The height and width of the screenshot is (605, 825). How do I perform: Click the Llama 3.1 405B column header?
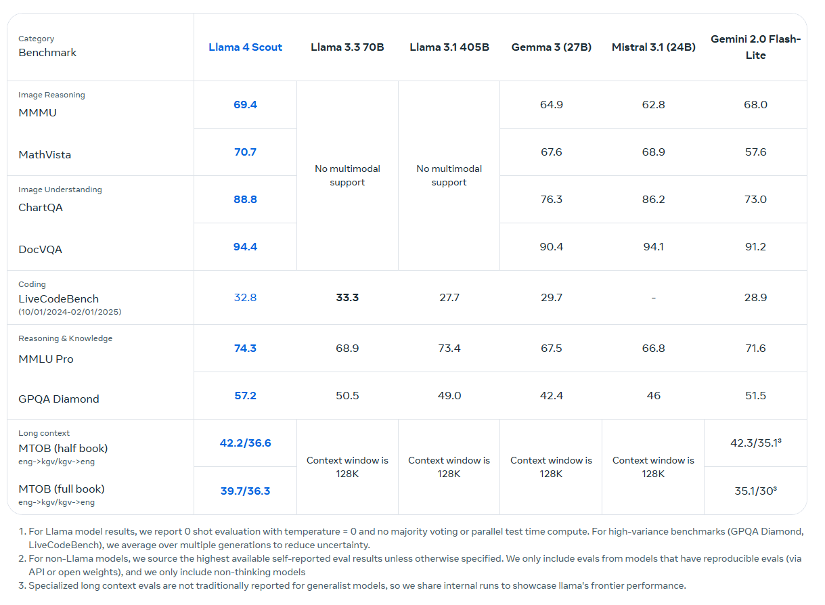pos(449,47)
